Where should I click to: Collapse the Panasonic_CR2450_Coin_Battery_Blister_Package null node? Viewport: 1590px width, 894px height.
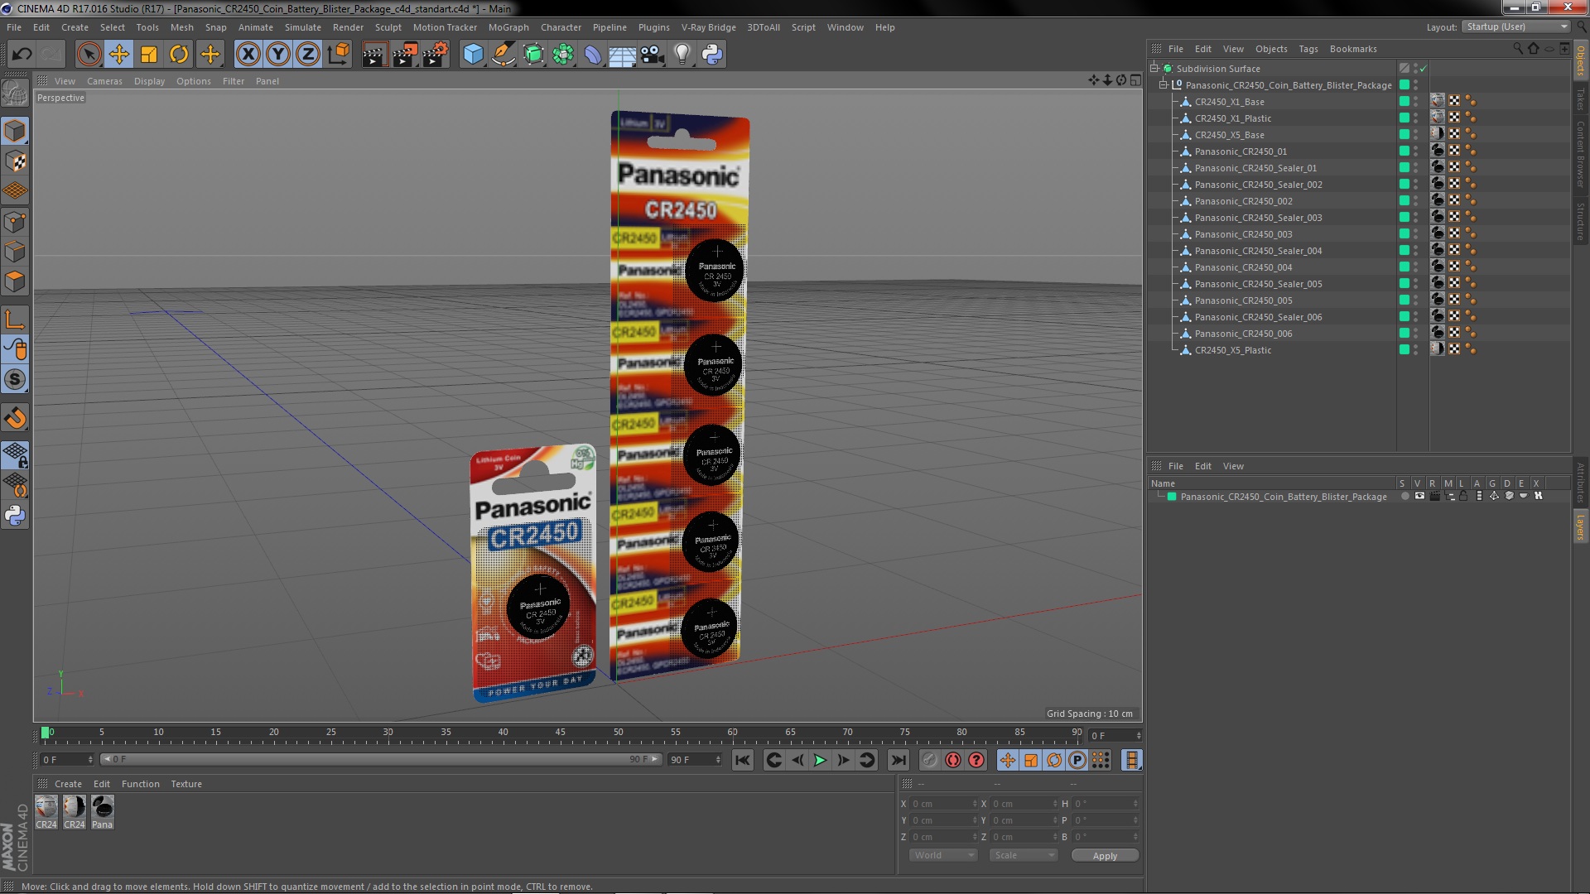(1163, 84)
